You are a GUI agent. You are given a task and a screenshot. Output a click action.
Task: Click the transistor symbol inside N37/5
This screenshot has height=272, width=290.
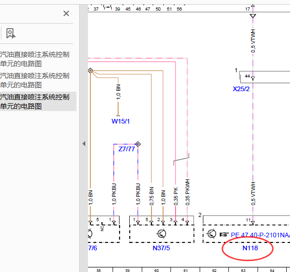(162, 234)
